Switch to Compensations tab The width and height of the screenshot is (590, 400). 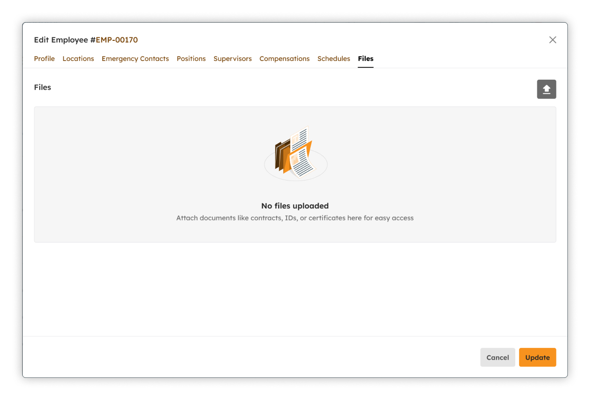point(285,59)
